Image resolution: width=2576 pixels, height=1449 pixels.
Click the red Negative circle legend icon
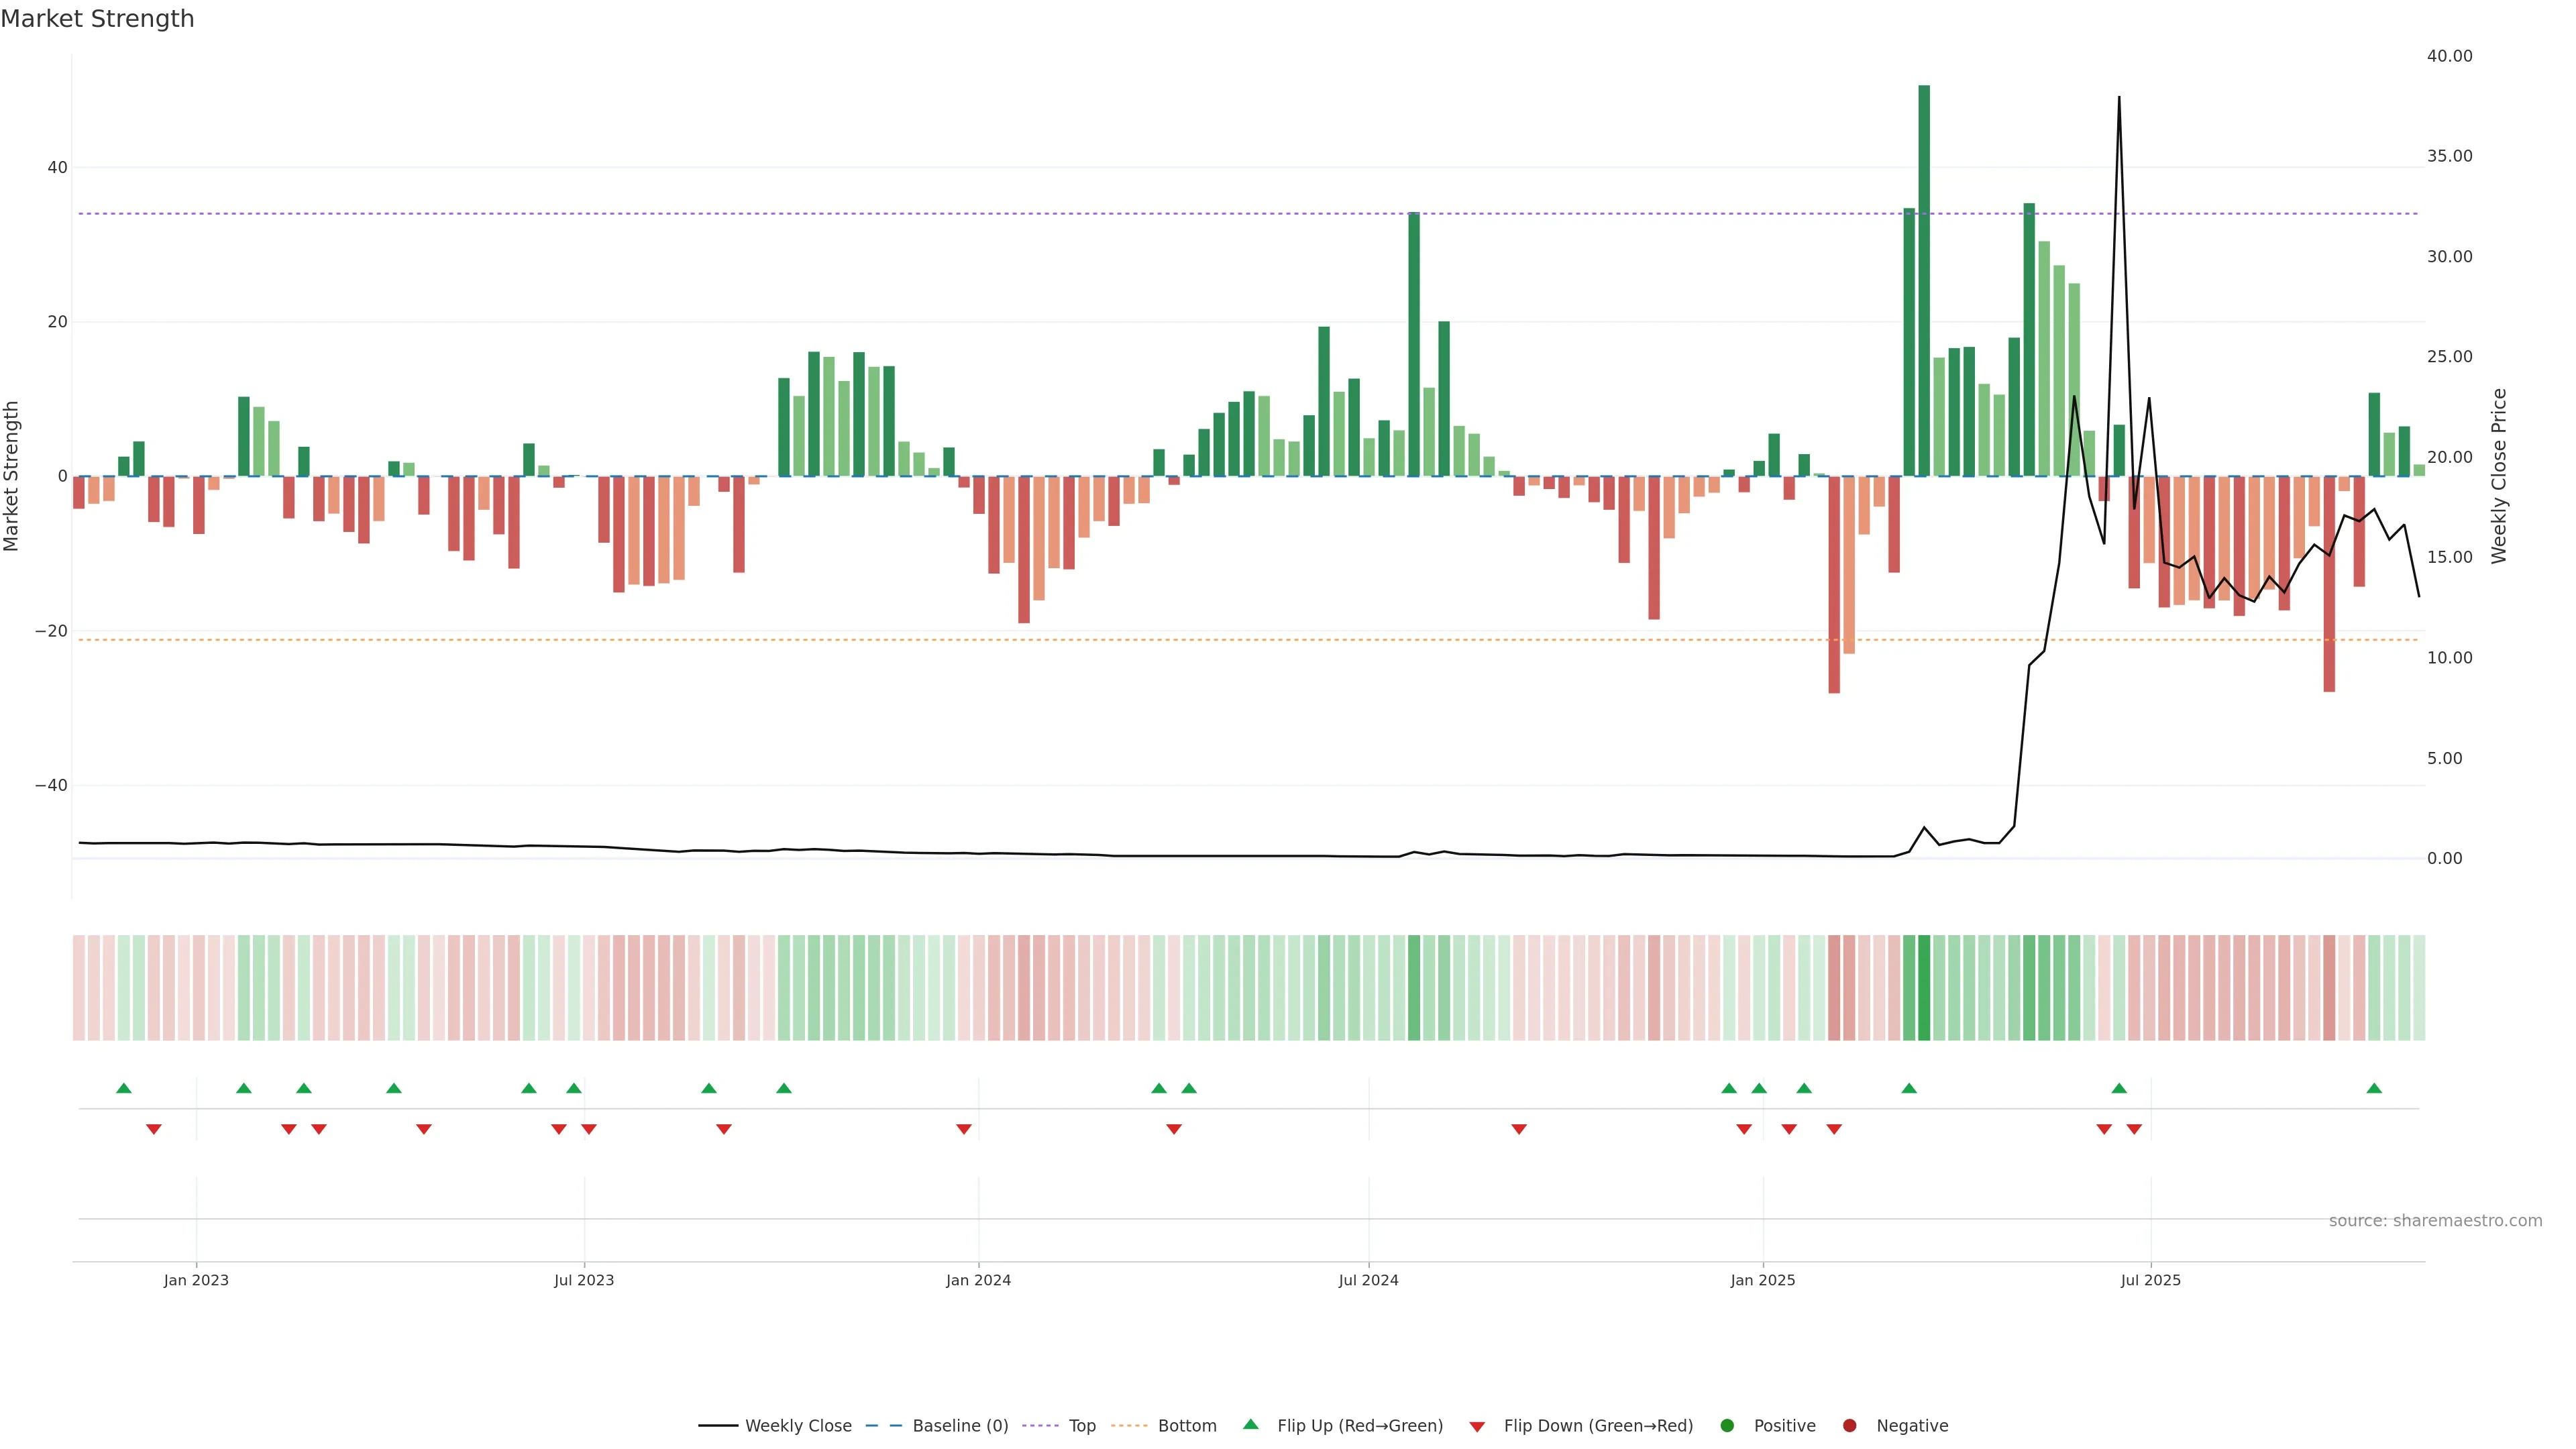pos(1849,1425)
